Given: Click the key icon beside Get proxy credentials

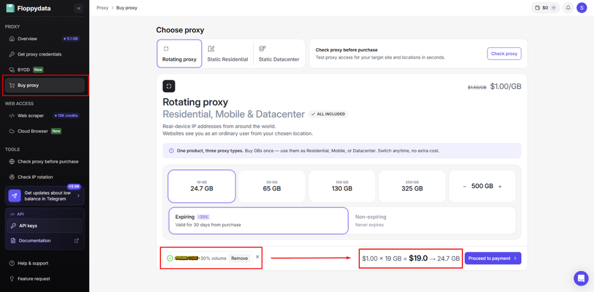Looking at the screenshot, I should (x=12, y=54).
